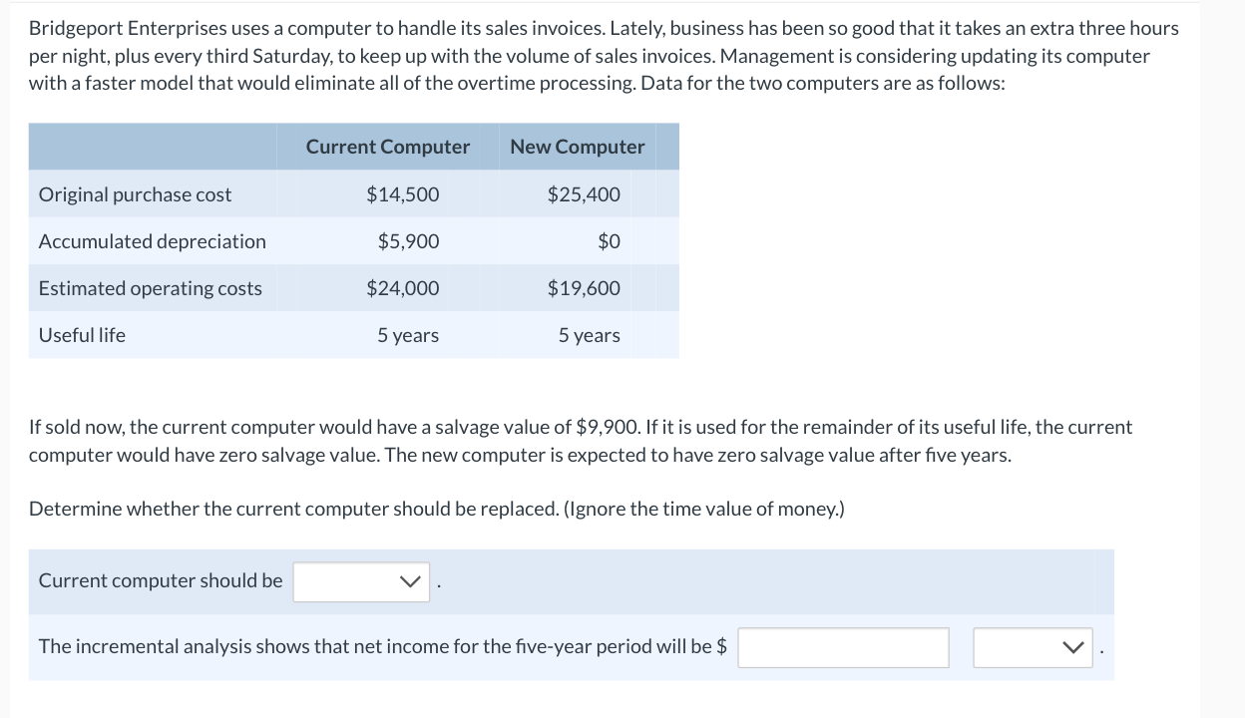
Task: Select the 'Accumulated depreciation' row label
Action: pos(152,241)
